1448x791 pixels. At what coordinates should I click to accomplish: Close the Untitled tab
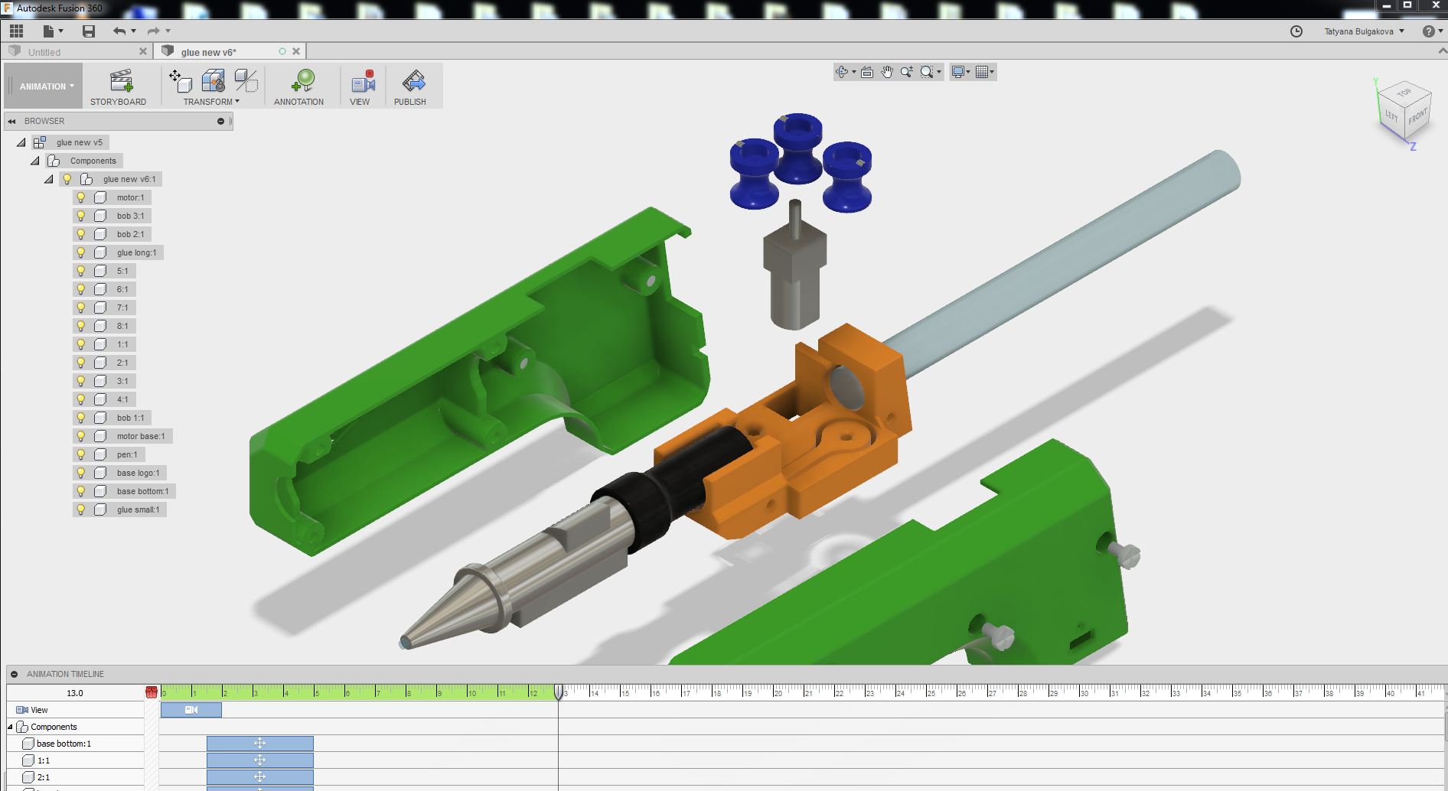[x=143, y=51]
